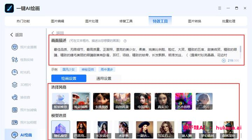252x140 pixels.
Task: Select the 随机模型 model thumbnail
Action: pos(61,130)
